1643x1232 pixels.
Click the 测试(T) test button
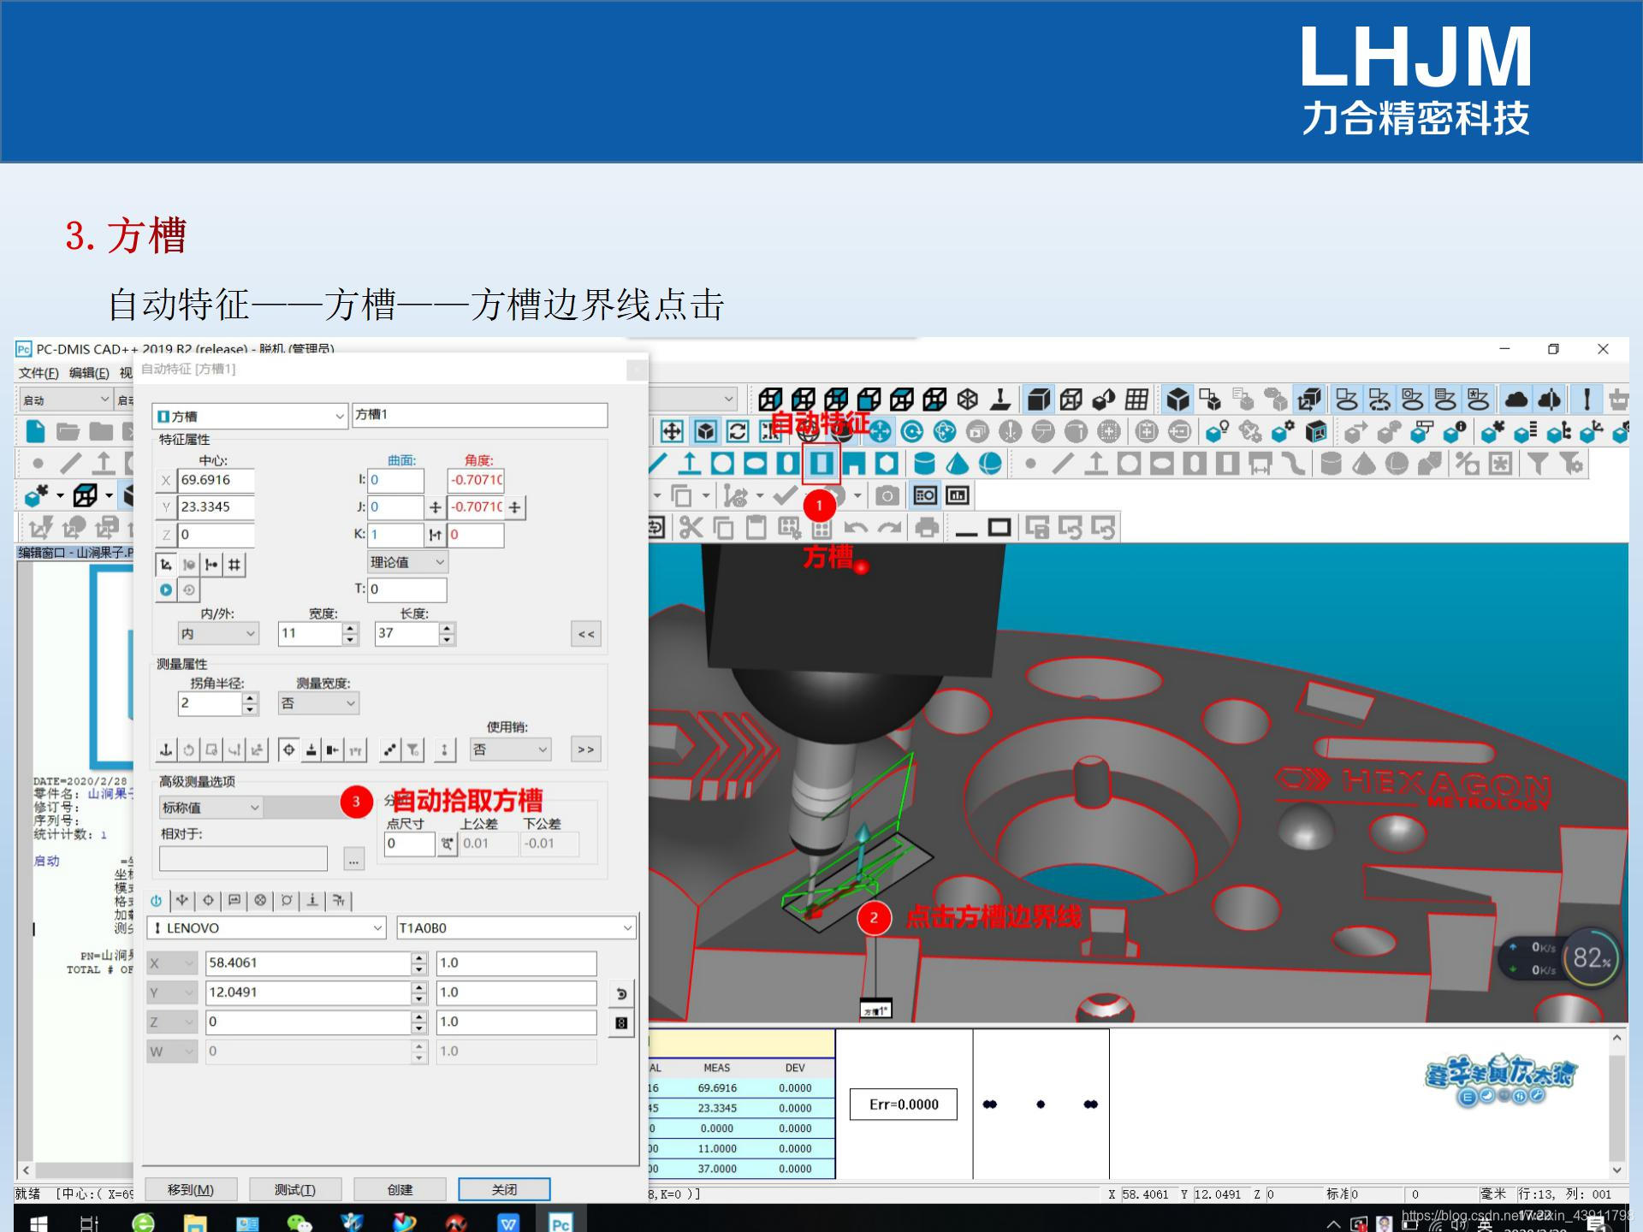(x=295, y=1189)
